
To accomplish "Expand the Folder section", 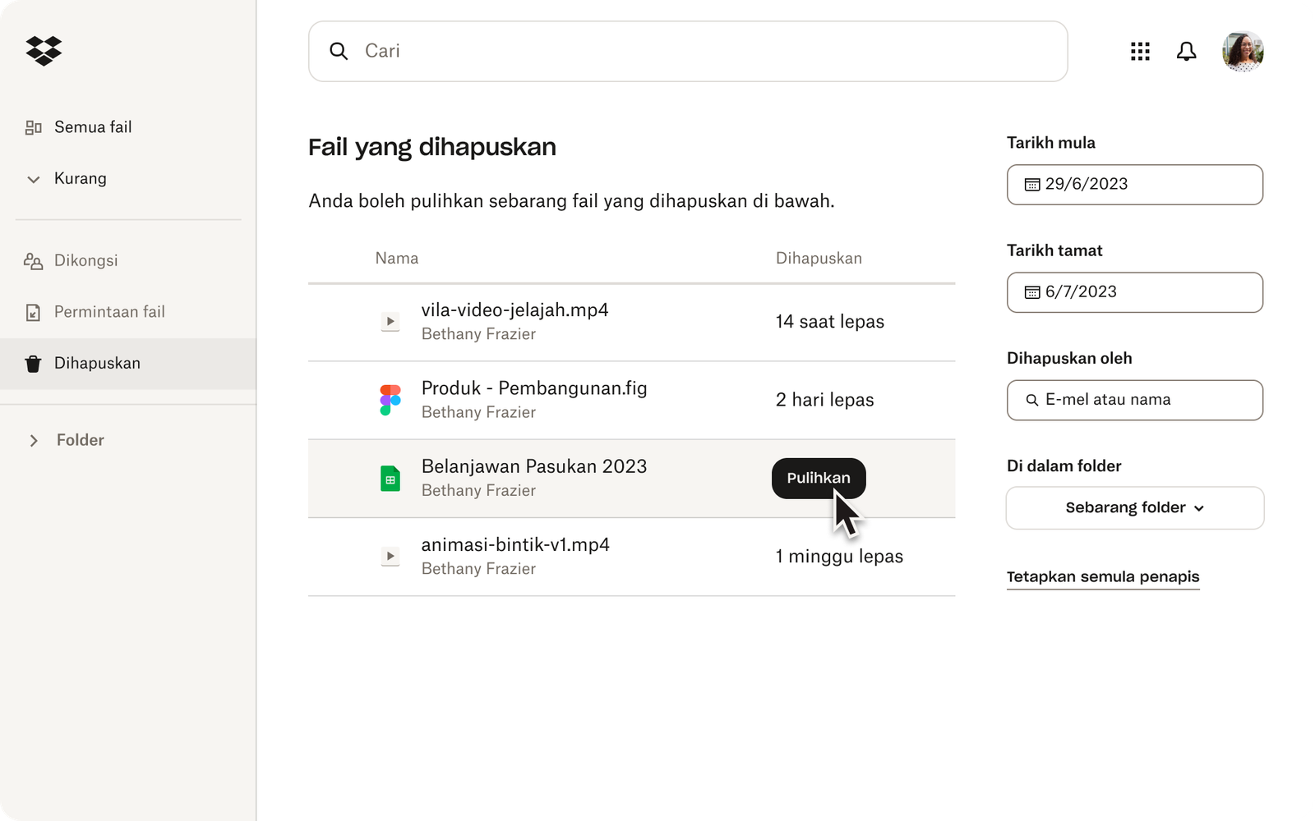I will coord(80,440).
